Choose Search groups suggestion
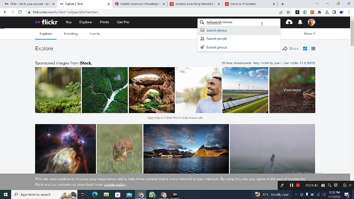This screenshot has width=354, height=199. point(239,47)
